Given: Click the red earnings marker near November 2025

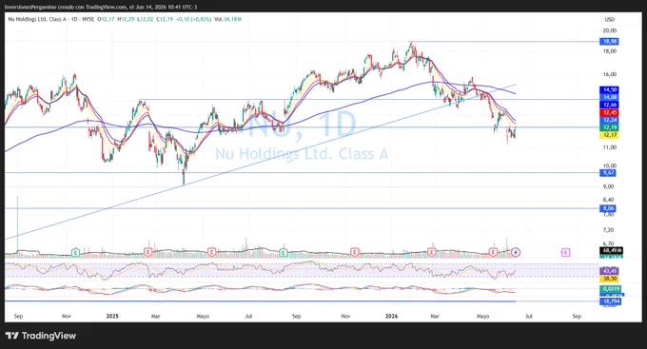Looking at the screenshot, I should click(355, 252).
